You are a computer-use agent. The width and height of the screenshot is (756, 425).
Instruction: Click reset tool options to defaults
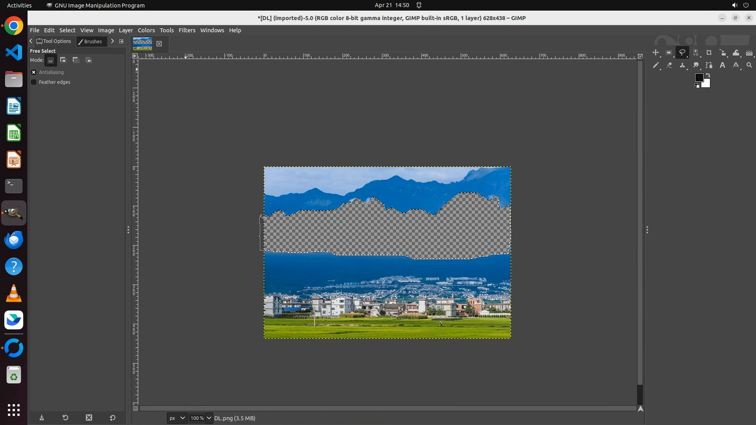[113, 418]
